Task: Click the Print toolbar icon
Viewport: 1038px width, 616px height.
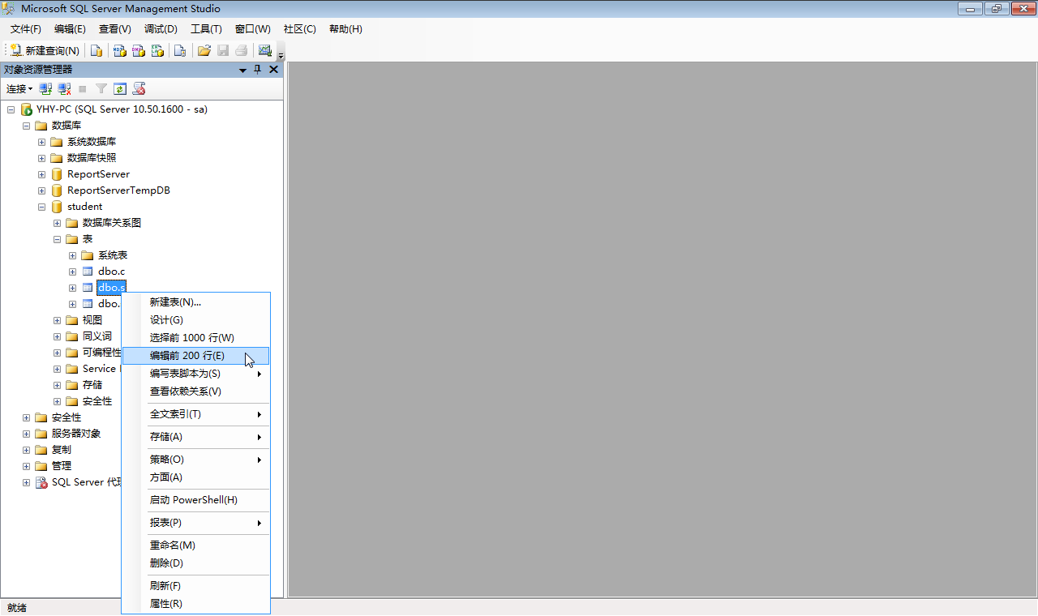Action: (x=242, y=50)
